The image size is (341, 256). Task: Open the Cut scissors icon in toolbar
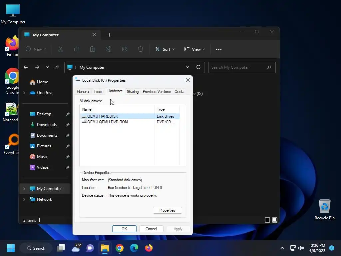click(61, 49)
